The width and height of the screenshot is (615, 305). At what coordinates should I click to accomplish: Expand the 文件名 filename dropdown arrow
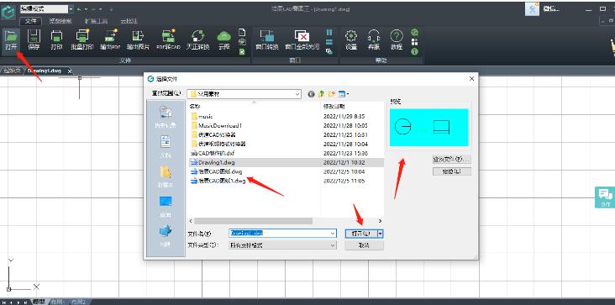333,234
